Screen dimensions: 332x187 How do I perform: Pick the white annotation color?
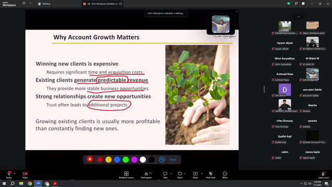tap(143, 159)
